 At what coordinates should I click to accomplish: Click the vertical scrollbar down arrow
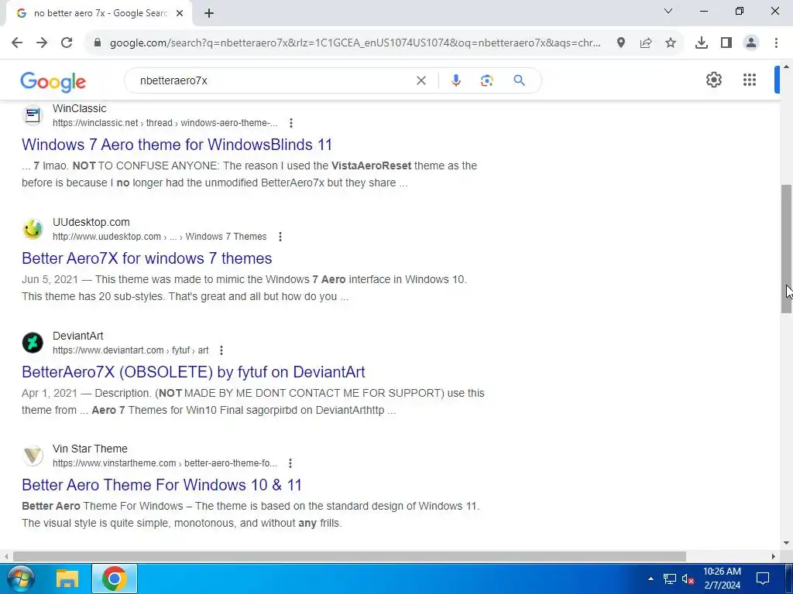coord(787,544)
